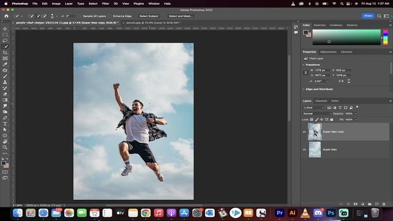Viewport: 393px width, 221px height.
Task: Select the Crop tool
Action: (5, 53)
